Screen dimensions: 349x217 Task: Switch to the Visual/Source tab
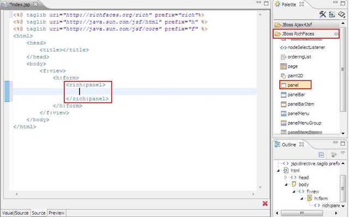pos(15,213)
